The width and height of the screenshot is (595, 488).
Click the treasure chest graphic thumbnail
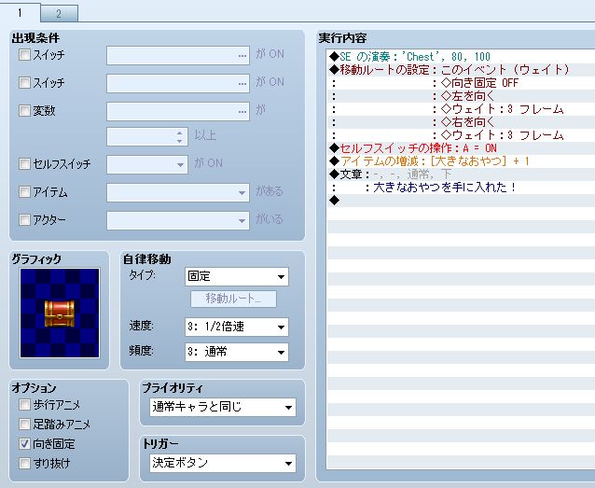click(x=60, y=313)
